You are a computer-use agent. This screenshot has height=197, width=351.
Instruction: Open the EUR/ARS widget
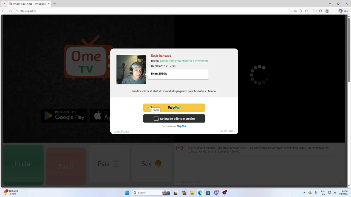tap(11, 193)
